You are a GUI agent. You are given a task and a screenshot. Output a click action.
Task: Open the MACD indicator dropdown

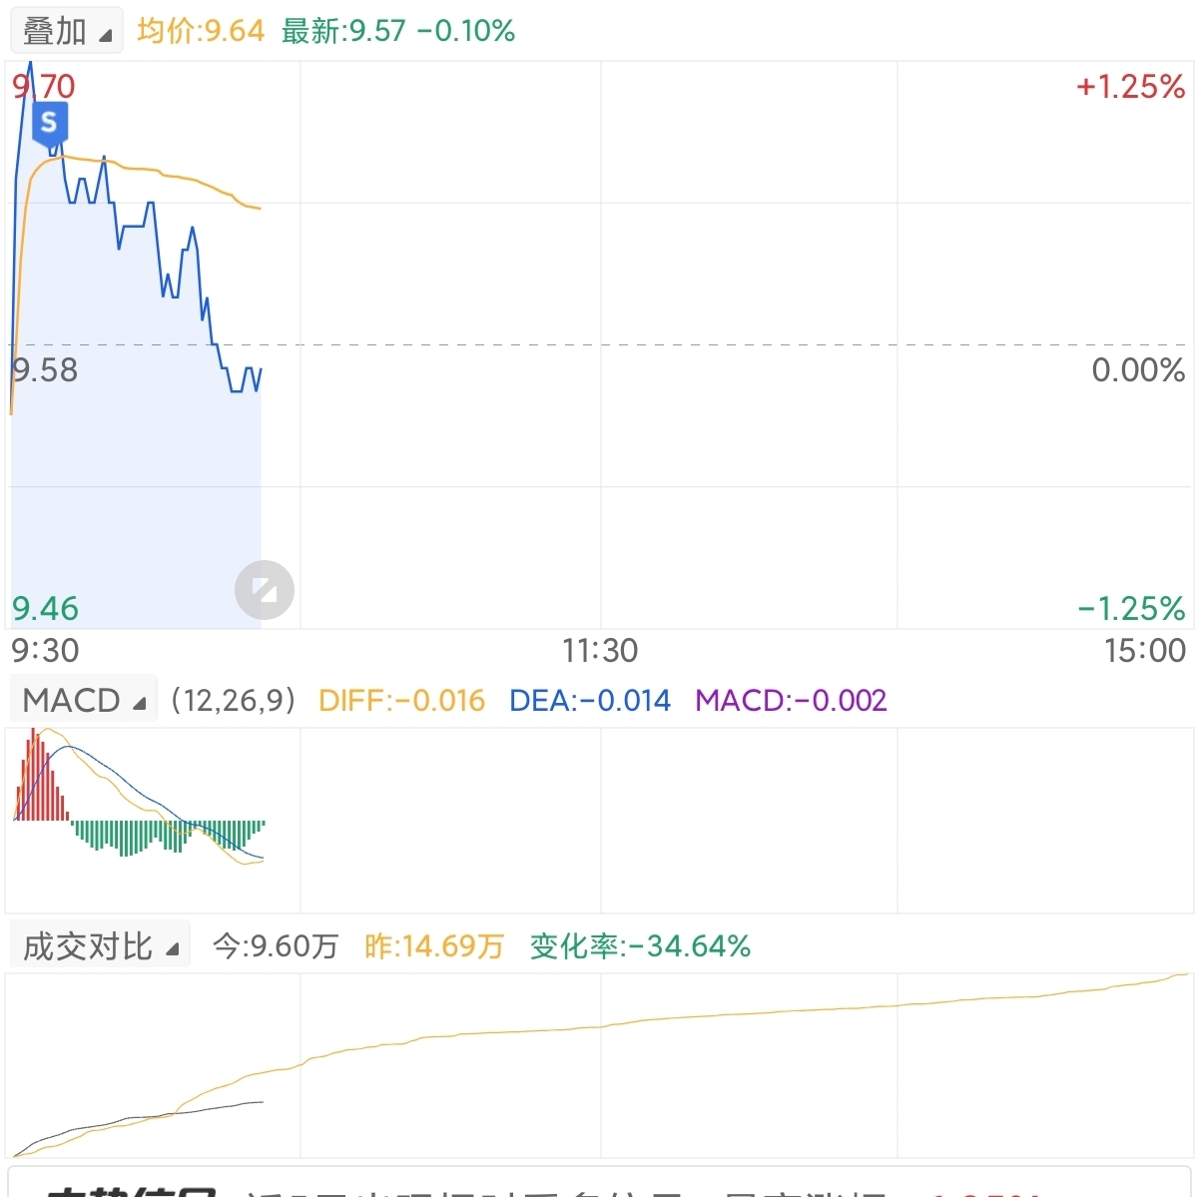pyautogui.click(x=83, y=700)
